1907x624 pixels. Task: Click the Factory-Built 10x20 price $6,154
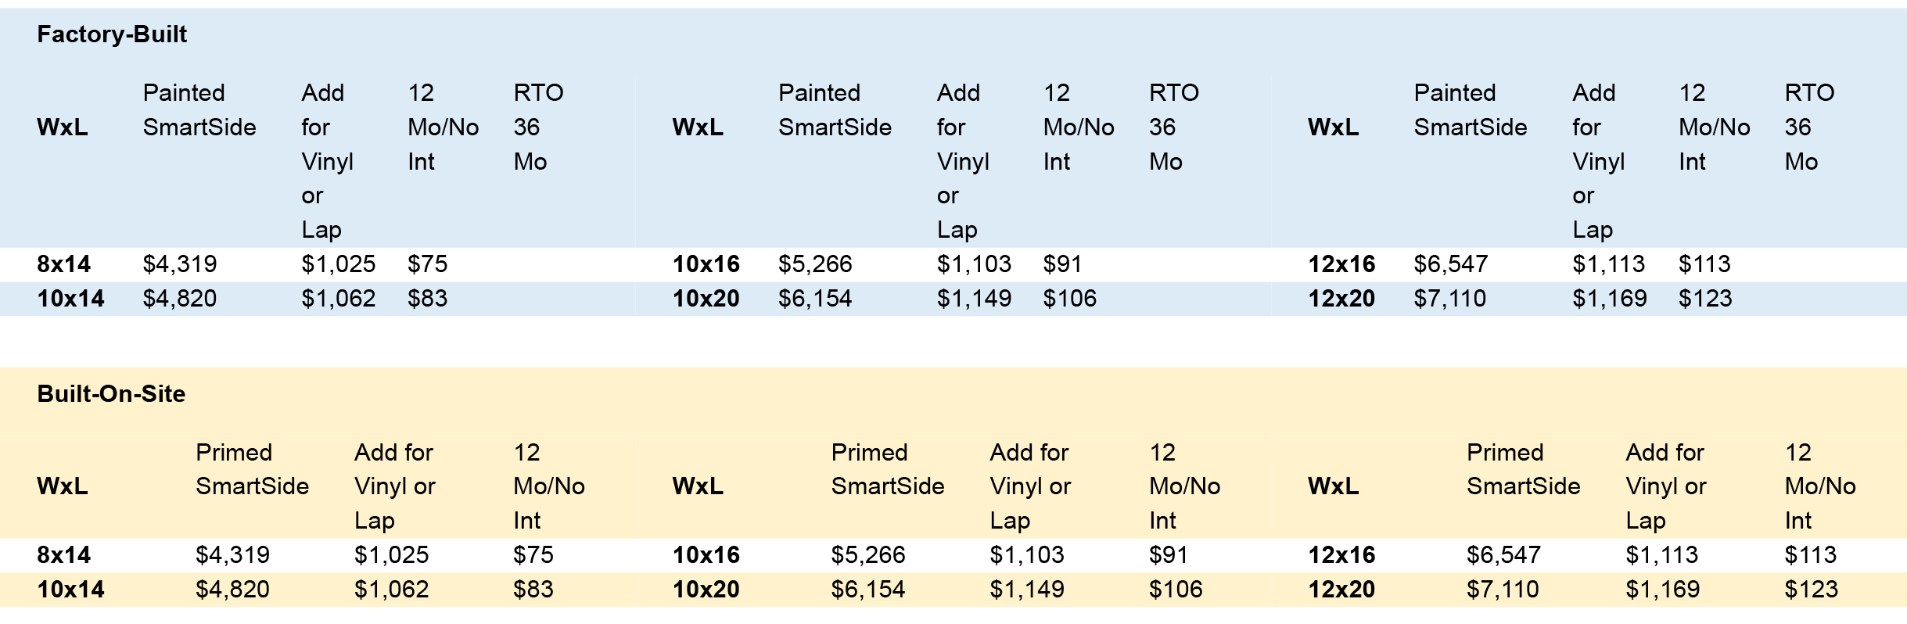[815, 299]
